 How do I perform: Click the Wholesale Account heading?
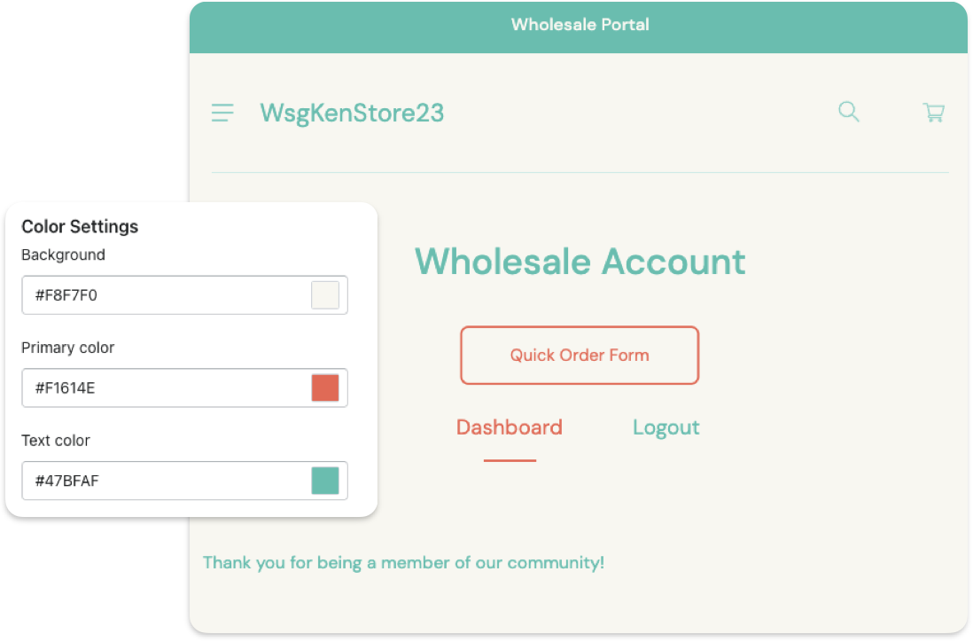point(580,262)
